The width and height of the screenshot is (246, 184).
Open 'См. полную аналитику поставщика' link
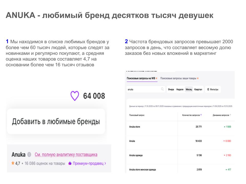[66, 155]
